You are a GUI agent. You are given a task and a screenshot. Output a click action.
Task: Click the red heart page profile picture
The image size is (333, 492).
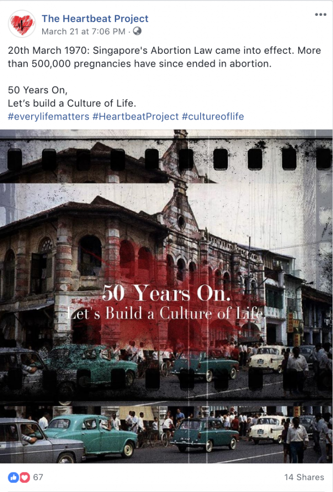[x=22, y=24]
